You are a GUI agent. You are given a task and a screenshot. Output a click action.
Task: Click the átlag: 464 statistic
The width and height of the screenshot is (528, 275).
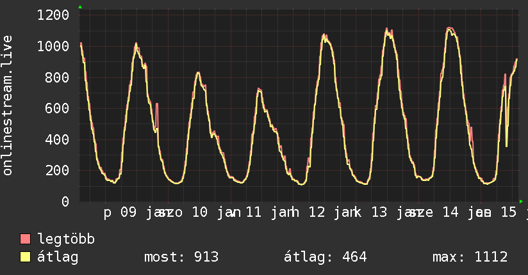pos(325,257)
